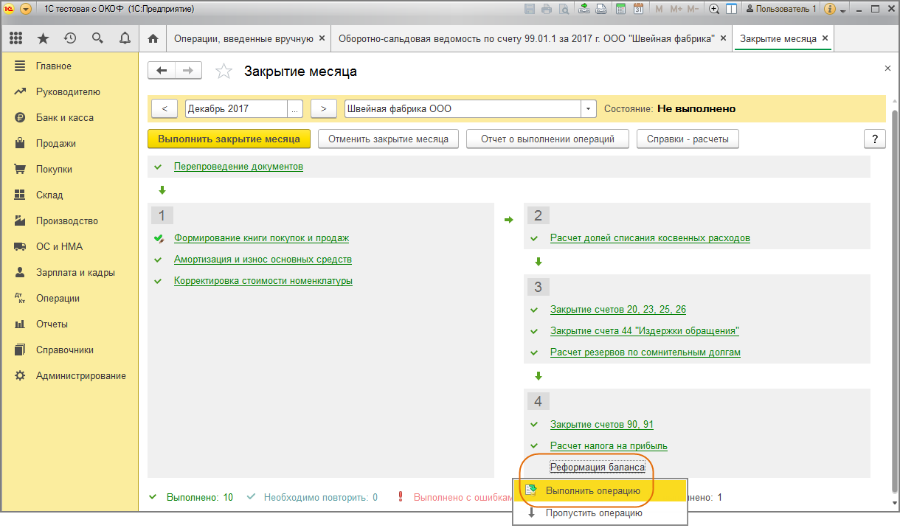Screen dimensions: 900x528
Task: Go to the Home page icon
Action: point(153,38)
